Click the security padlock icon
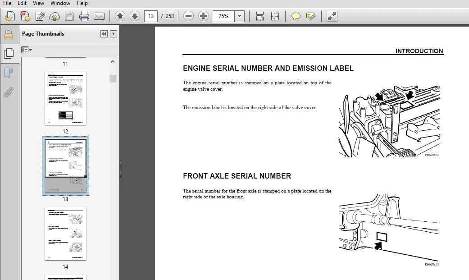This screenshot has height=280, width=469. [9, 34]
